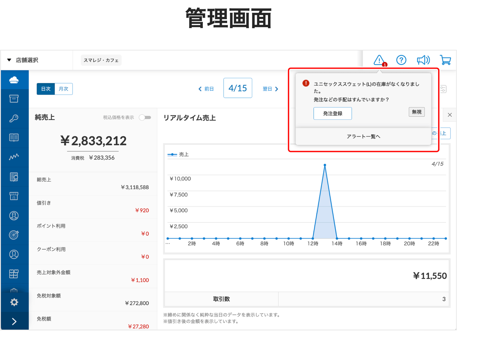Click the alert warning triangle icon
This screenshot has width=481, height=346.
coord(379,60)
